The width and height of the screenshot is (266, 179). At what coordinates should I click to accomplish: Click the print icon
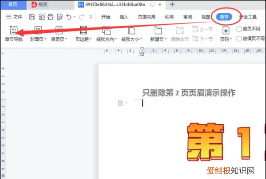pyautogui.click(x=51, y=17)
